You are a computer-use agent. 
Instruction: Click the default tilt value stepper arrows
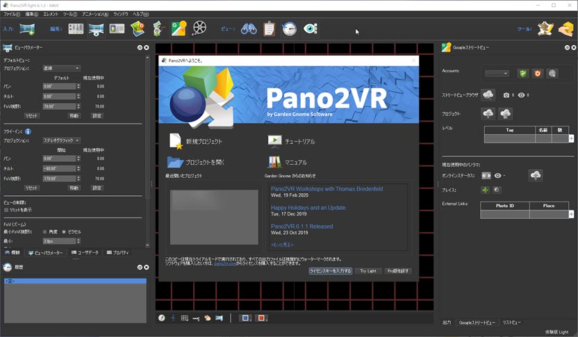click(78, 96)
